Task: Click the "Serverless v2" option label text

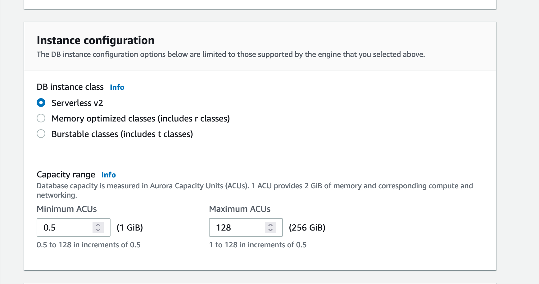Action: (x=77, y=103)
